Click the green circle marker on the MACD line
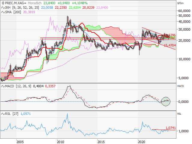This screenshot has width=192, height=144. coord(166,101)
